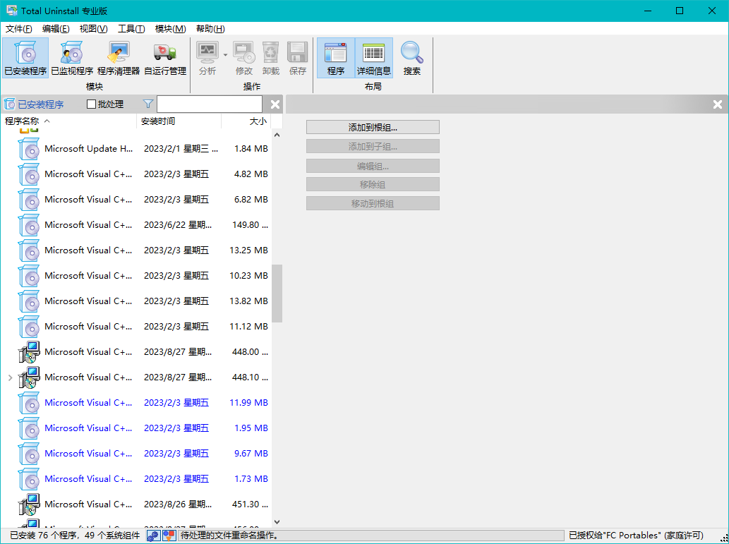
Task: Click the installer icon of the 451.30 row
Action: pyautogui.click(x=29, y=504)
